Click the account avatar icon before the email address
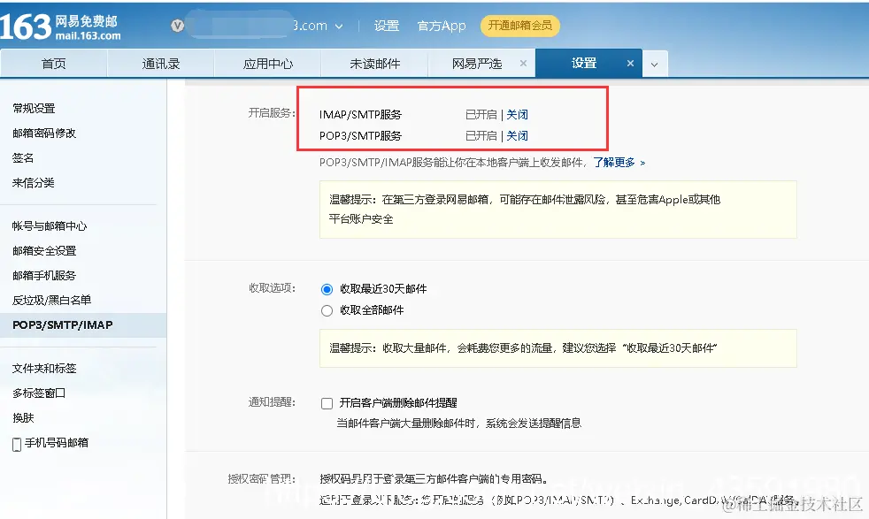 (177, 26)
